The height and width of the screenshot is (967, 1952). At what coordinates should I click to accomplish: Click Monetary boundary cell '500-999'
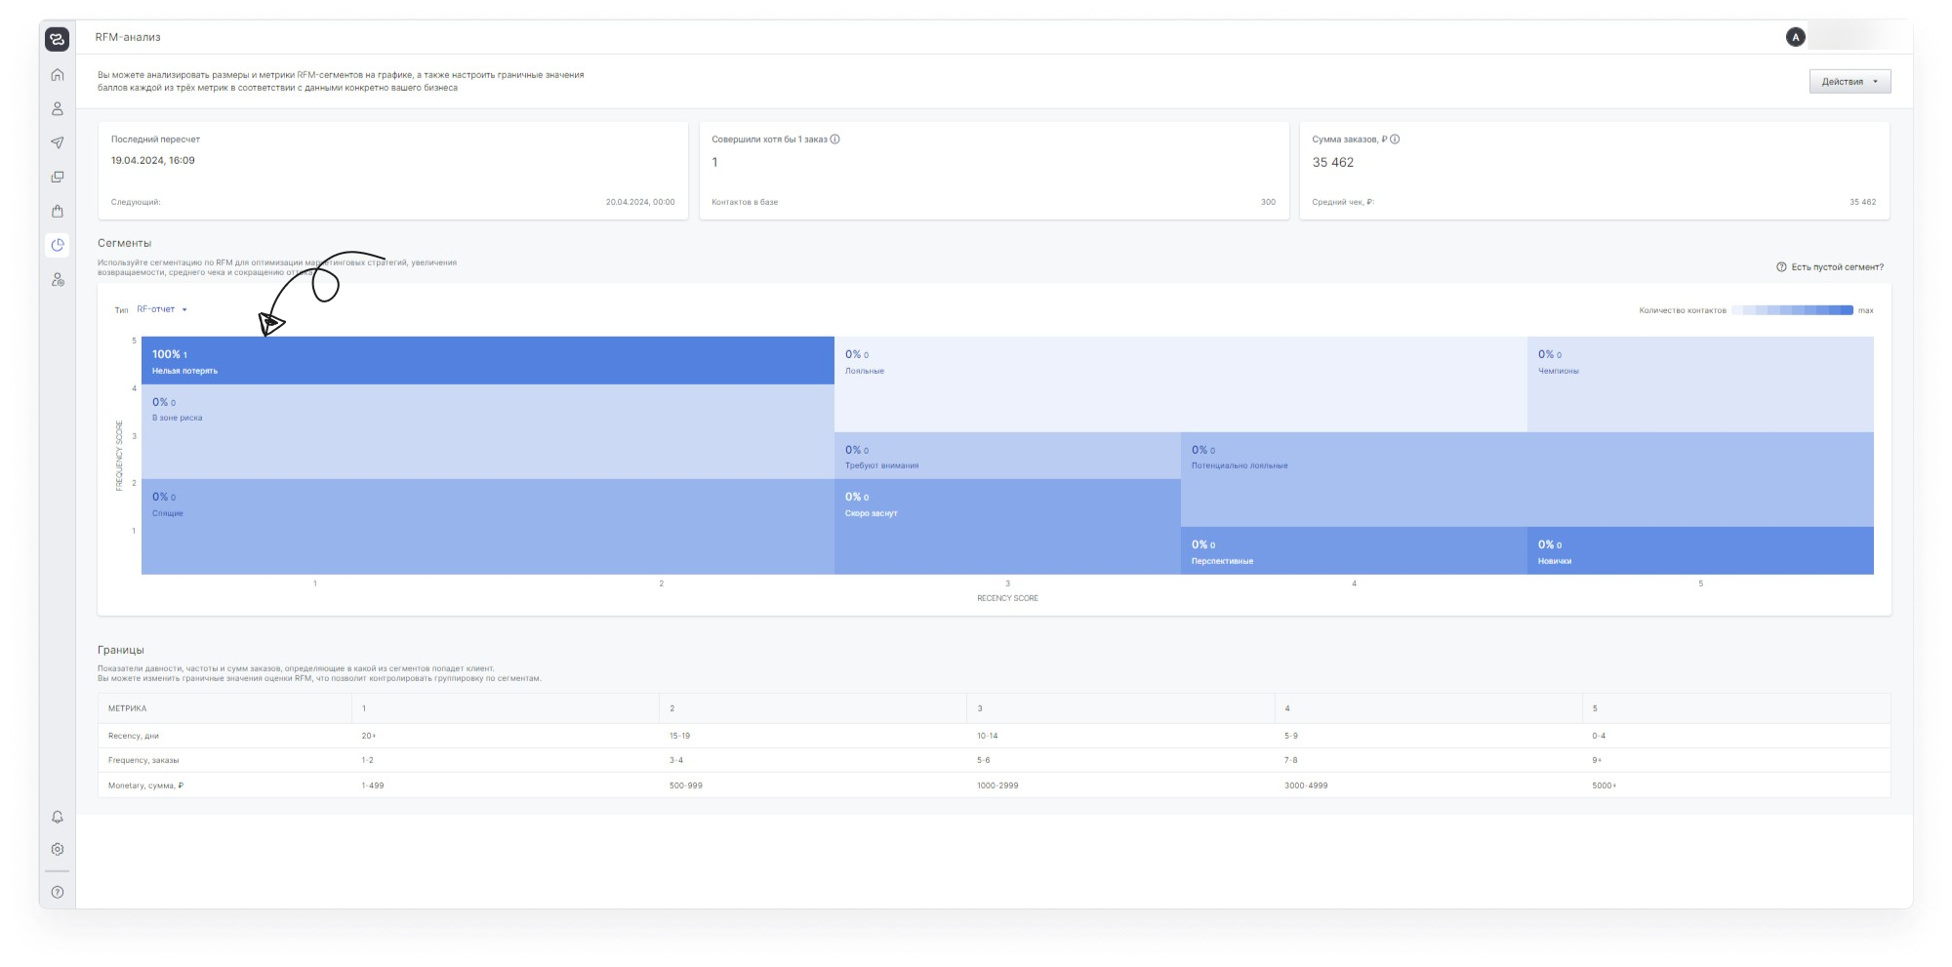(686, 786)
